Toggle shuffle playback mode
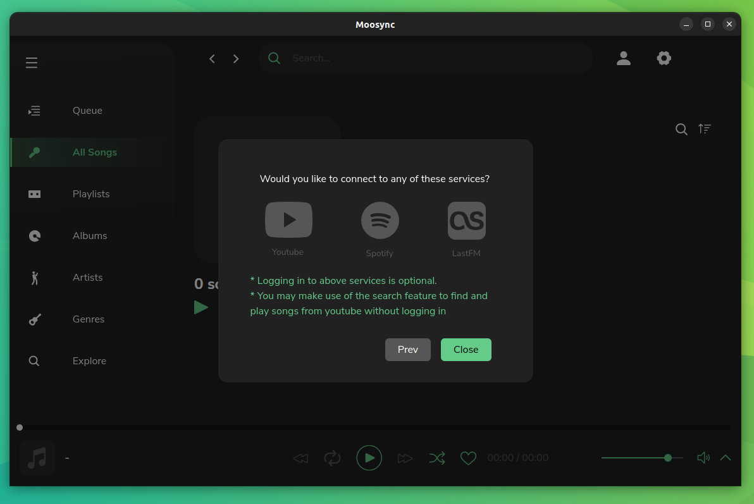Viewport: 754px width, 504px height. pyautogui.click(x=437, y=457)
